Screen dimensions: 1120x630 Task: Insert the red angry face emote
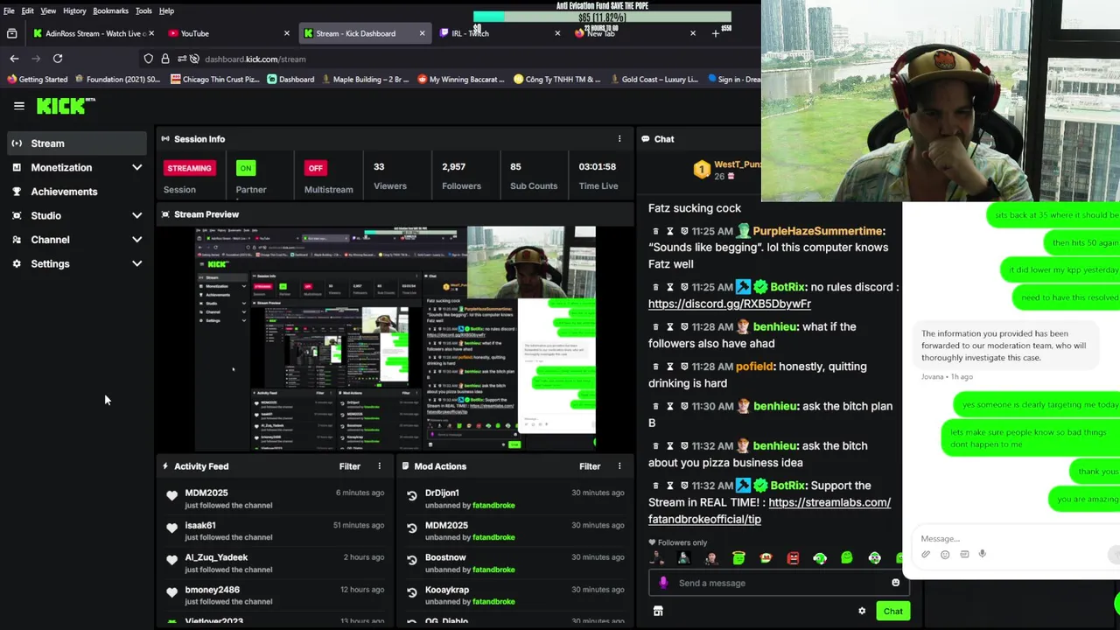click(793, 558)
